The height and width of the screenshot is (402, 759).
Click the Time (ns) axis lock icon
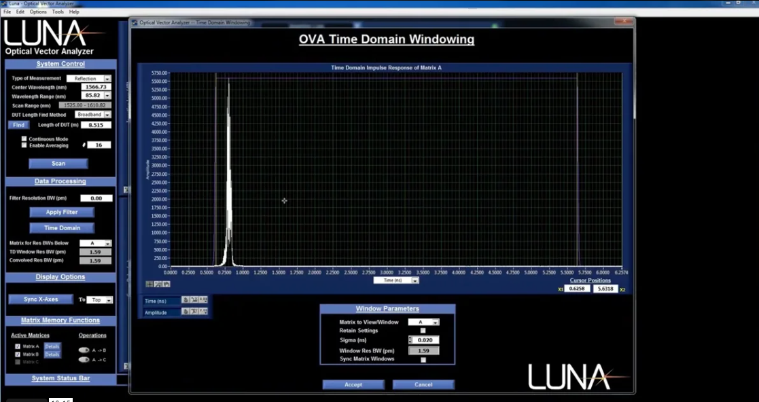coord(185,300)
